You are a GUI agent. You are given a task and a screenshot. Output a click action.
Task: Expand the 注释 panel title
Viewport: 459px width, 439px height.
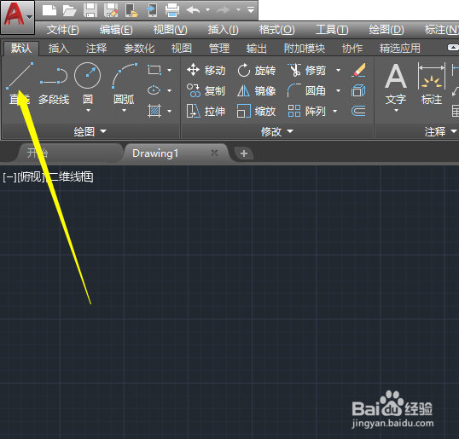click(440, 131)
